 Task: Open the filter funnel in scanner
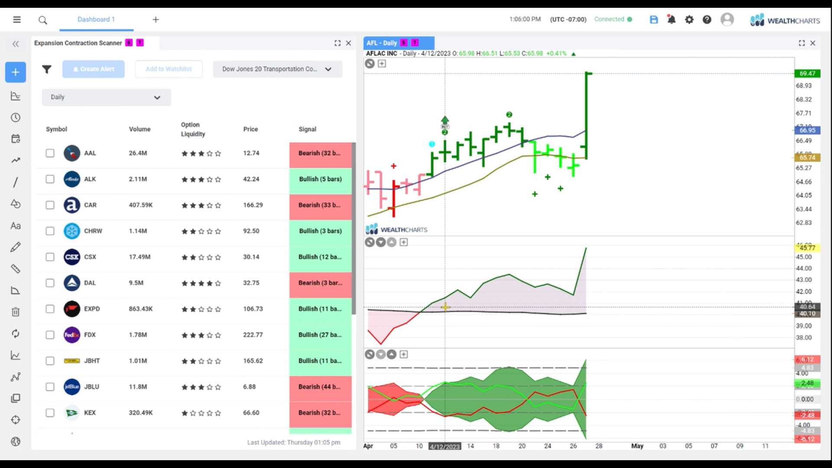(x=47, y=69)
